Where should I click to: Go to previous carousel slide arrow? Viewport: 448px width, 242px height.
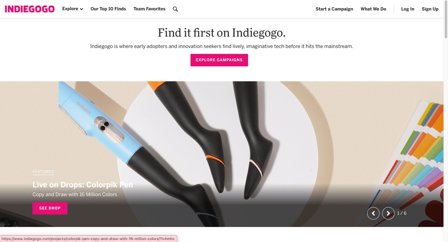(x=373, y=213)
